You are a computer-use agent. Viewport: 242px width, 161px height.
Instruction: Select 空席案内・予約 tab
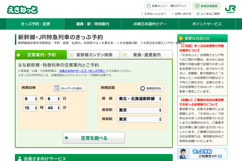point(41,54)
